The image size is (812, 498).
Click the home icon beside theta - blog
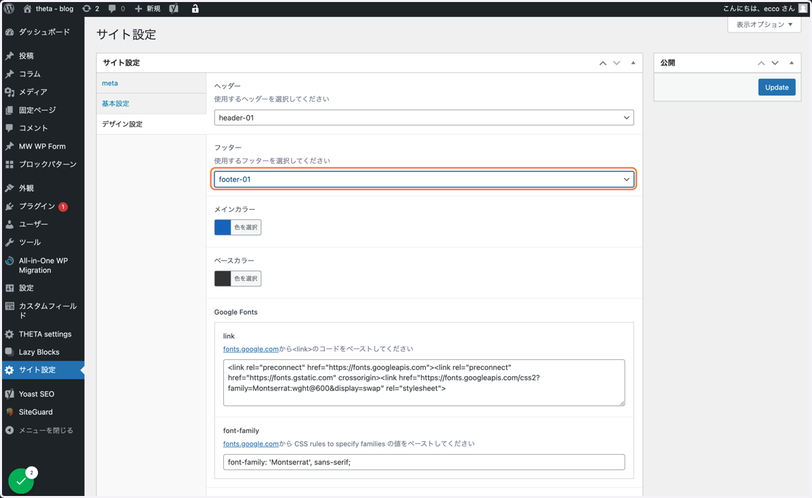click(28, 9)
